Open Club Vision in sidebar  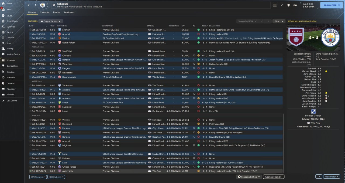point(12,89)
